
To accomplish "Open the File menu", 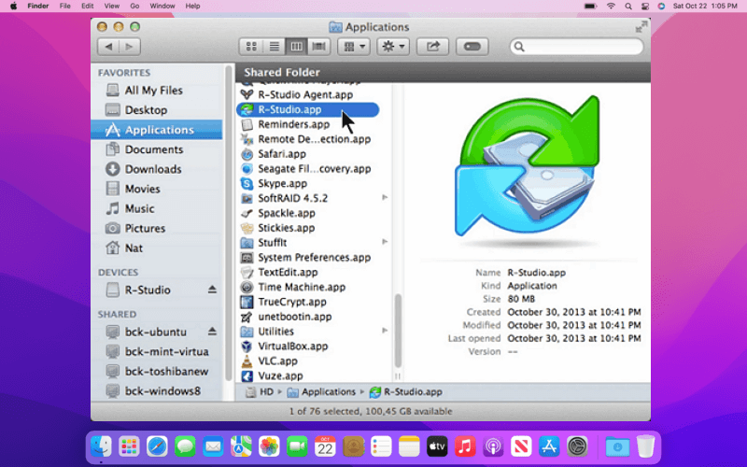I will [x=64, y=7].
